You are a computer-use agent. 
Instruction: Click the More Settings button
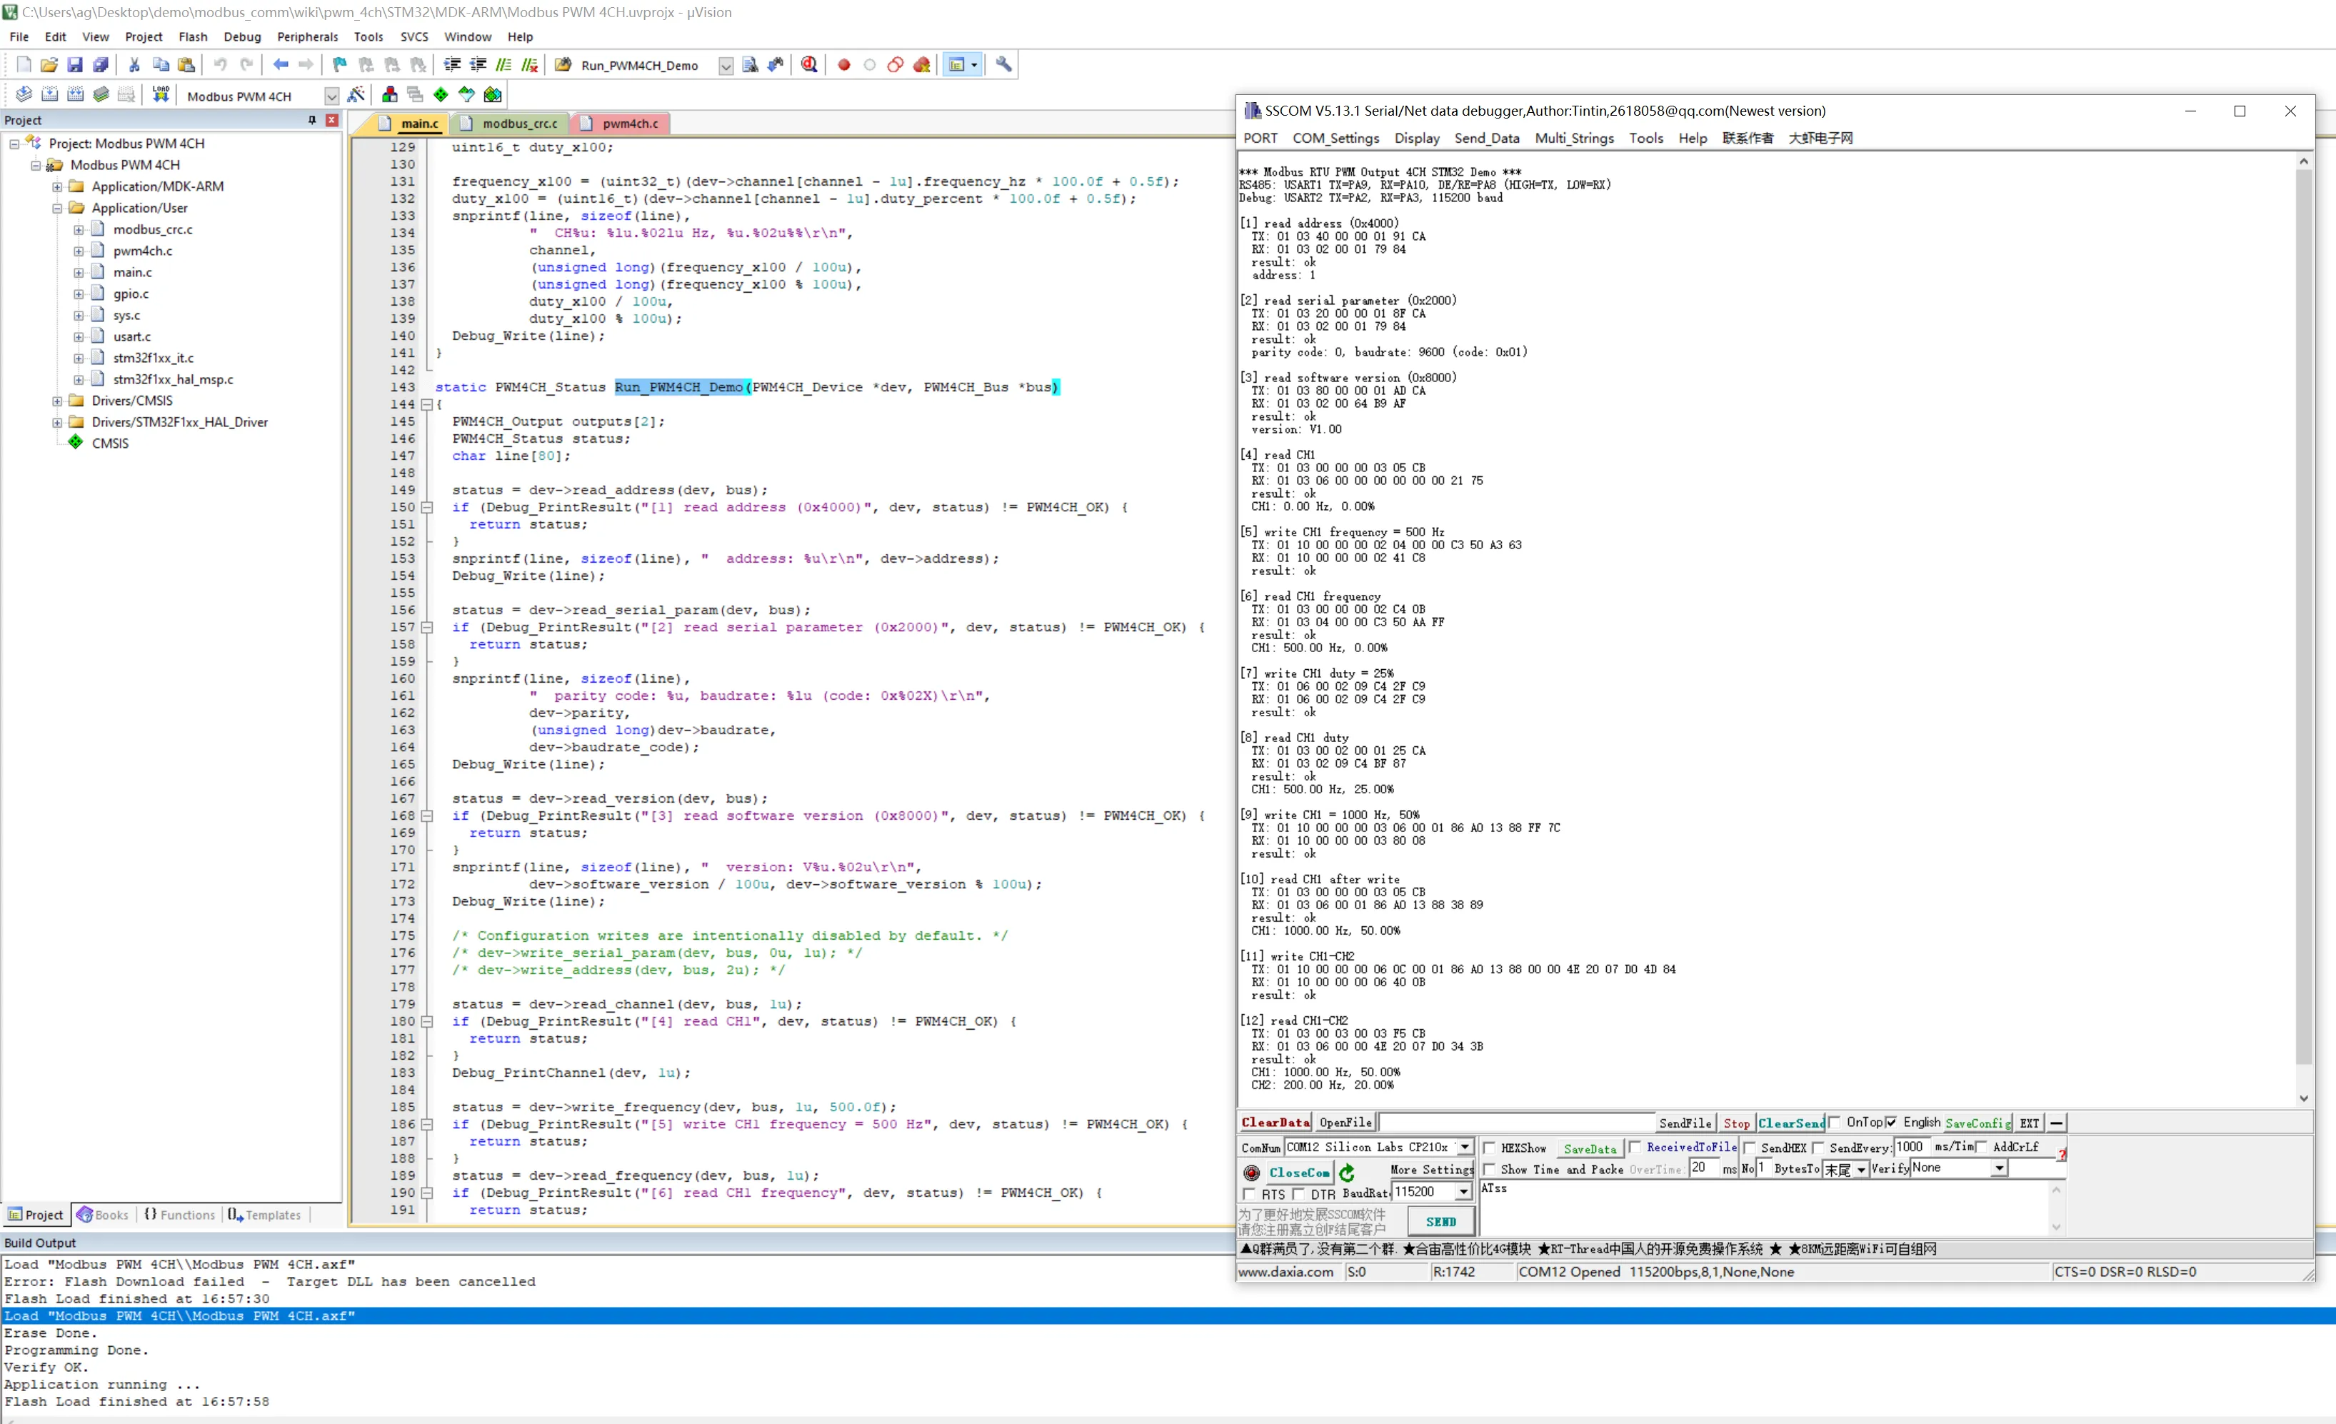[x=1432, y=1170]
